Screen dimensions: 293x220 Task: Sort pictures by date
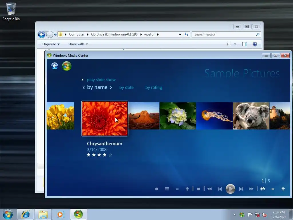coord(126,87)
